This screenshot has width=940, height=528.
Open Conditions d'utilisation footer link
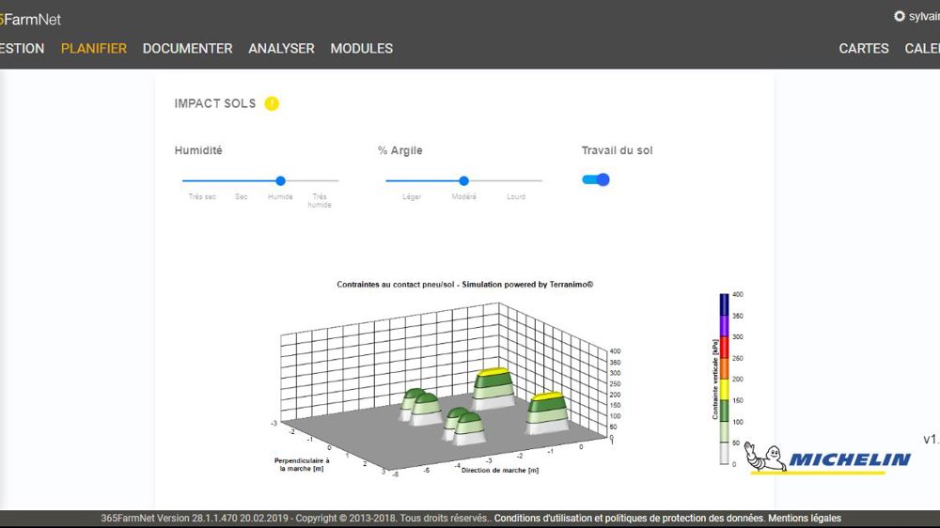point(628,519)
